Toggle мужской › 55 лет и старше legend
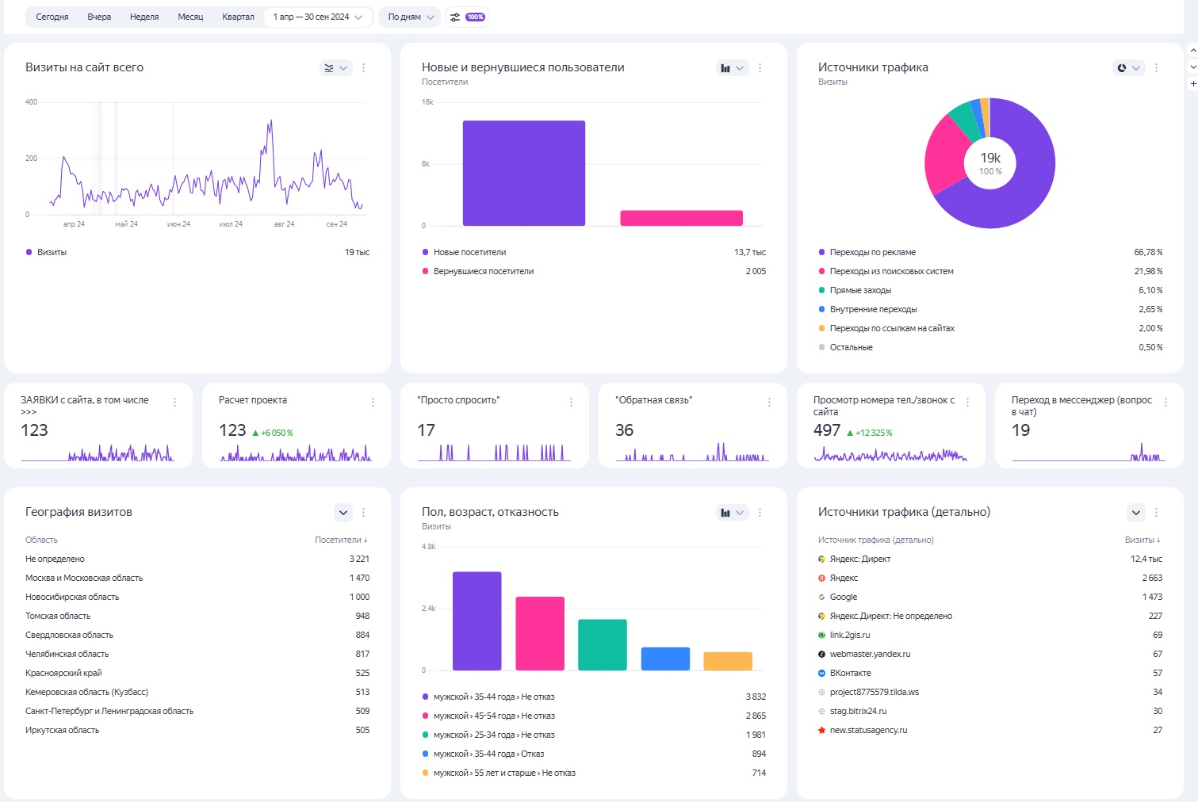 pyautogui.click(x=499, y=773)
